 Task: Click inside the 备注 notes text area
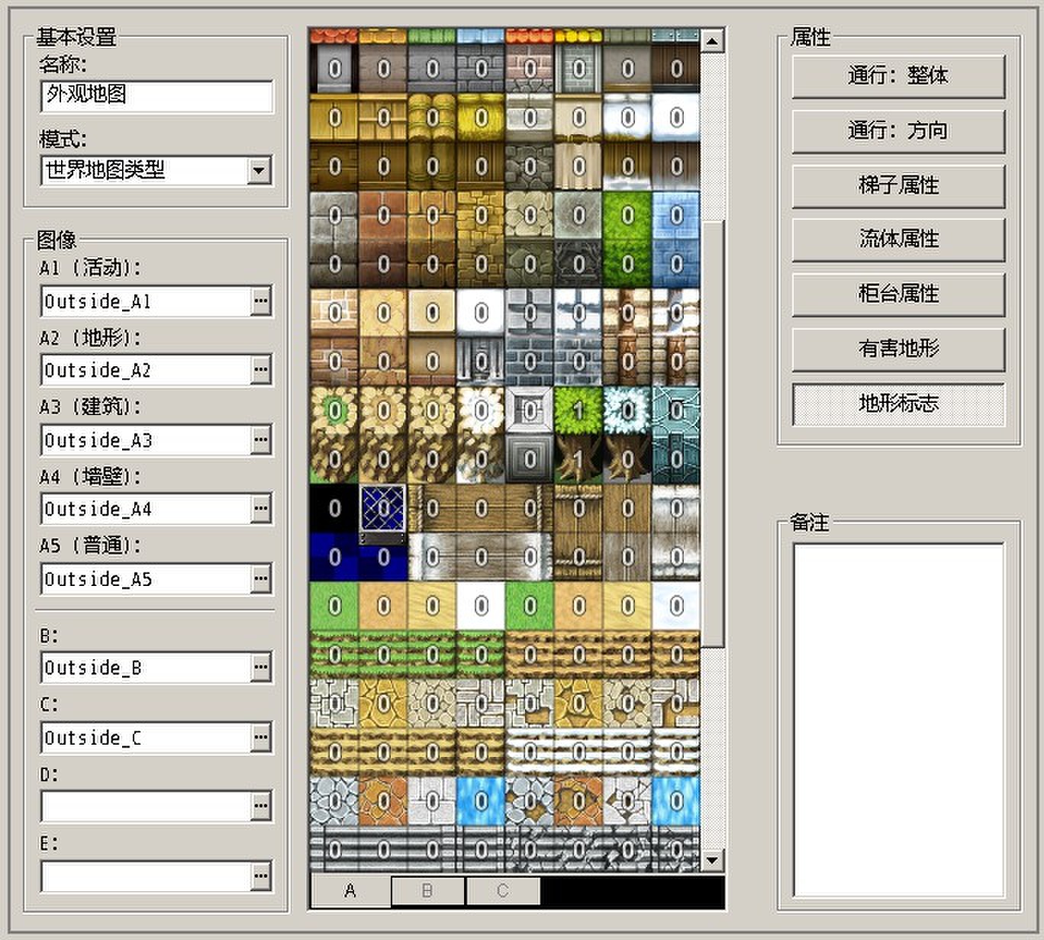[x=898, y=720]
